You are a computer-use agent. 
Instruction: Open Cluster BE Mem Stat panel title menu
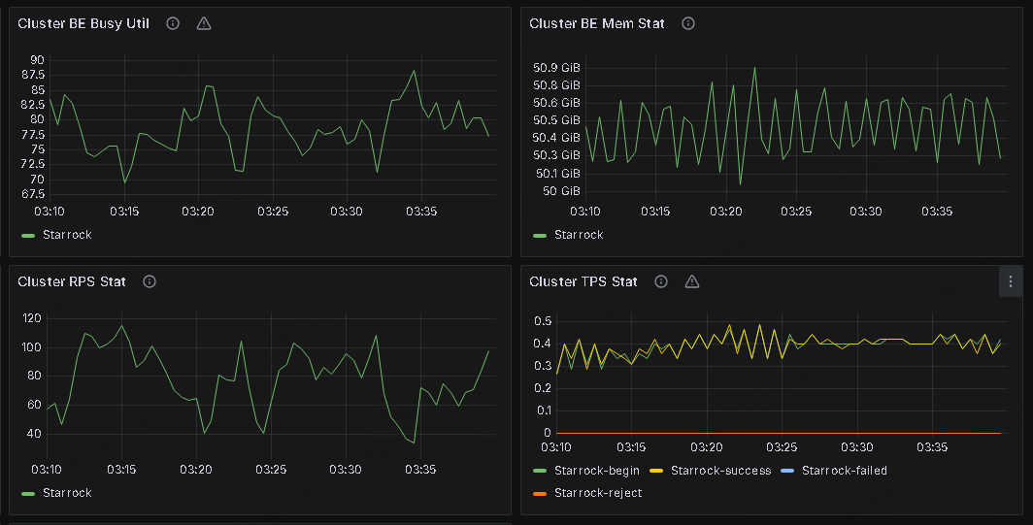[597, 23]
